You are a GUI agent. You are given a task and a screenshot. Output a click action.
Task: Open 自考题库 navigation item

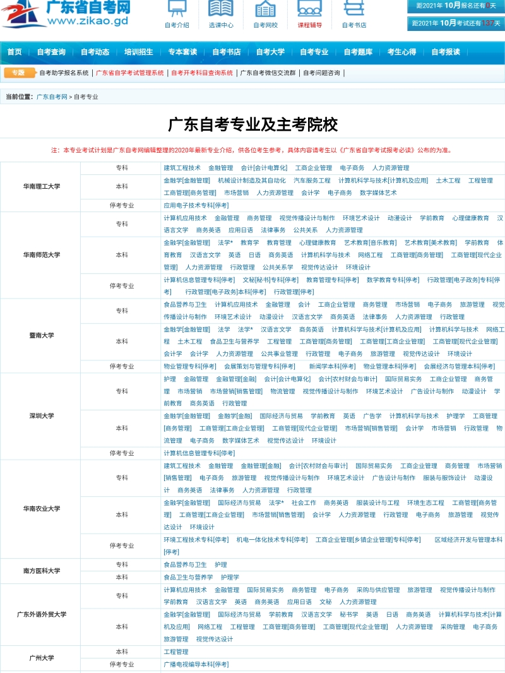(x=358, y=52)
